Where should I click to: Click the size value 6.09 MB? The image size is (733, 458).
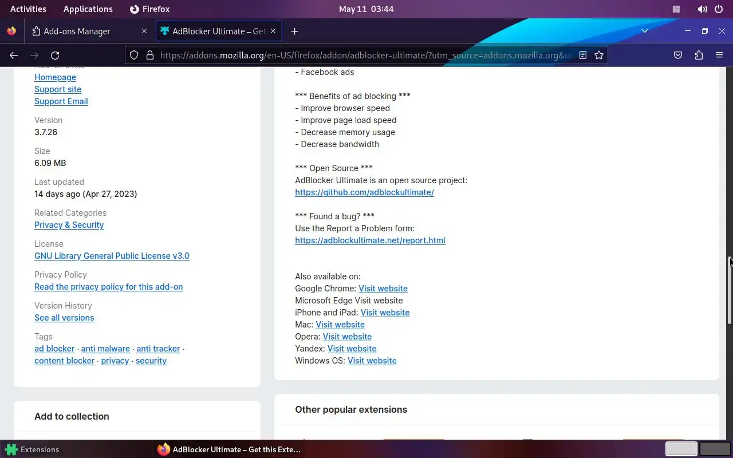pos(50,163)
